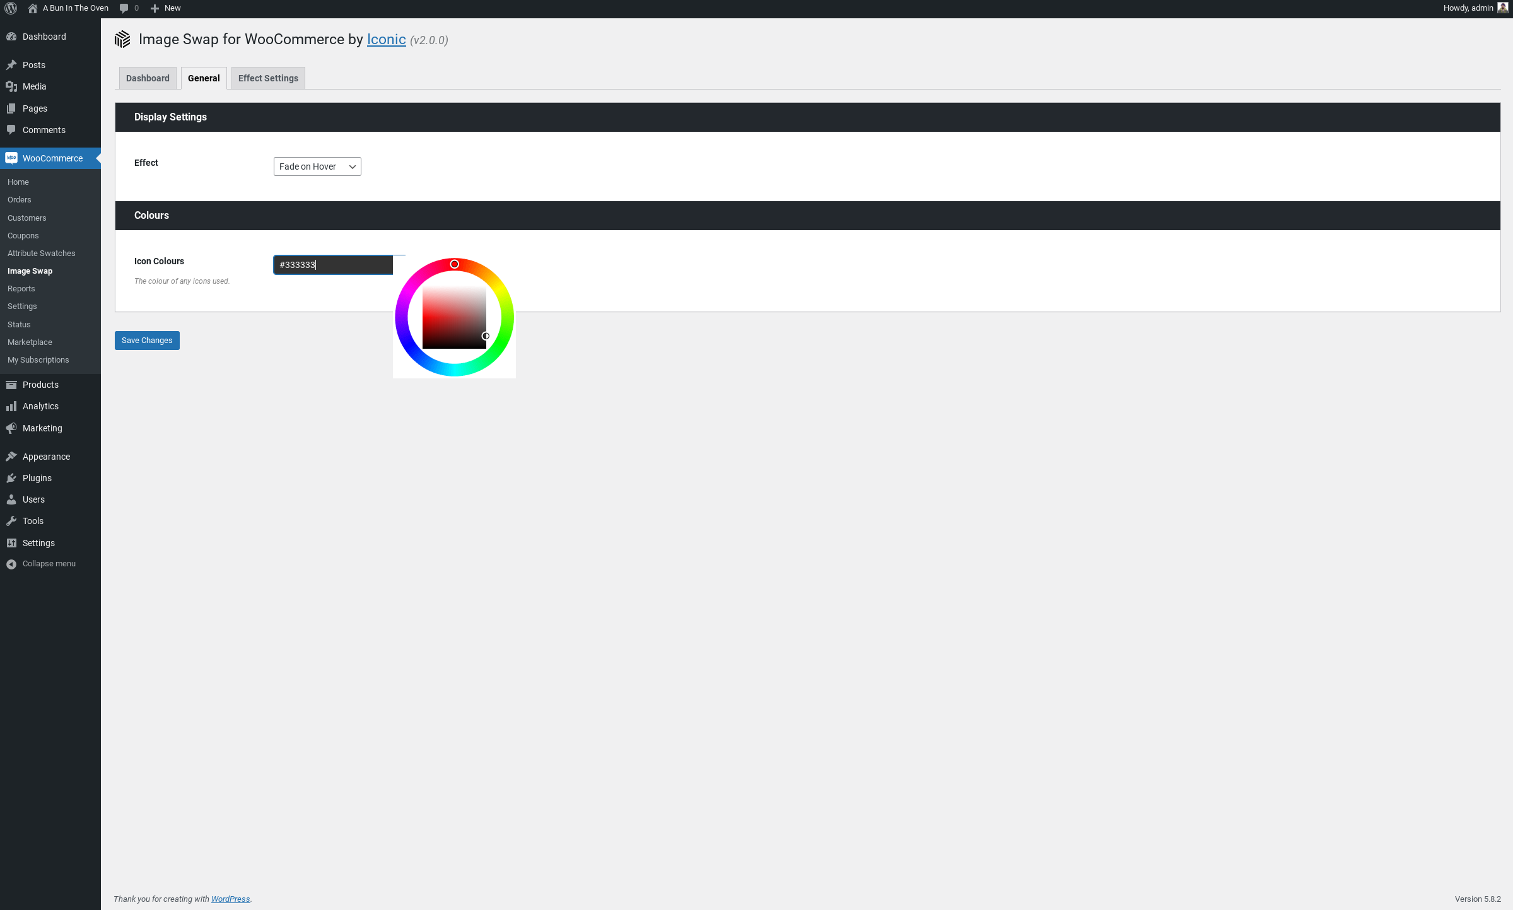This screenshot has height=910, width=1513.
Task: Open Howdy, admin account menu
Action: pos(1468,8)
